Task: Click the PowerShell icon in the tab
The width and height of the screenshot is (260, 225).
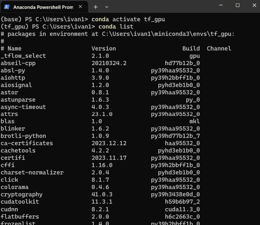Action: [x=6, y=6]
